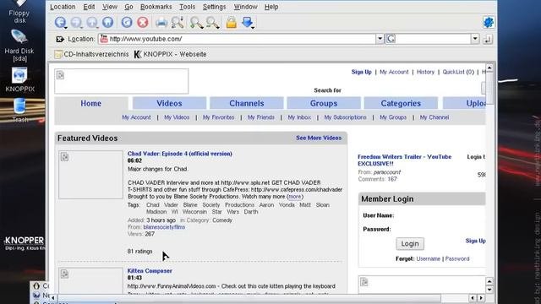
Task: Click the KNOPPIX - Webseite bookmark
Action: click(x=170, y=54)
